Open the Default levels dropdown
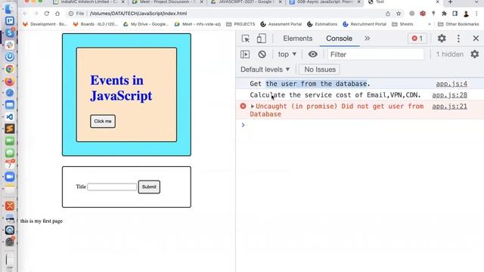Screen dimensions: 484x272 pos(265,70)
